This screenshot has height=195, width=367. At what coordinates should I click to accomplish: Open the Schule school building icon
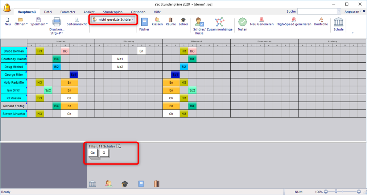[x=338, y=22]
